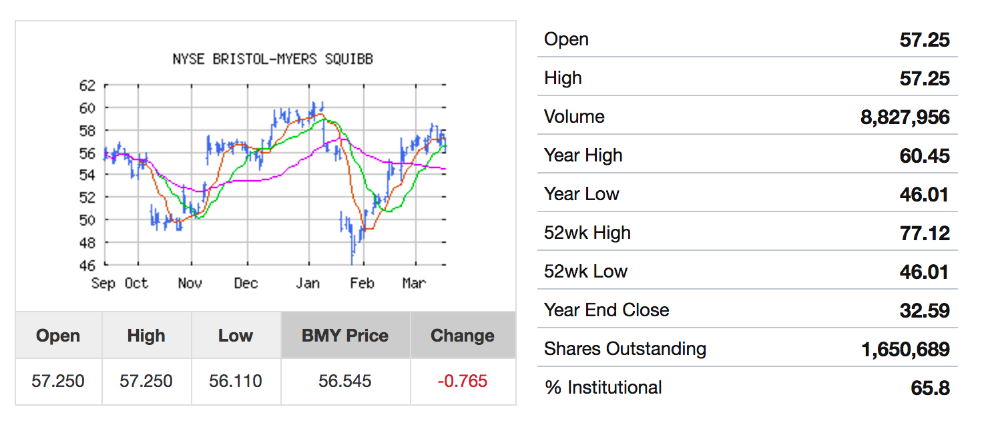Image resolution: width=984 pixels, height=423 pixels.
Task: Click the NYSE BRISTOL-MYERS SQUIBB chart title
Action: tap(272, 59)
